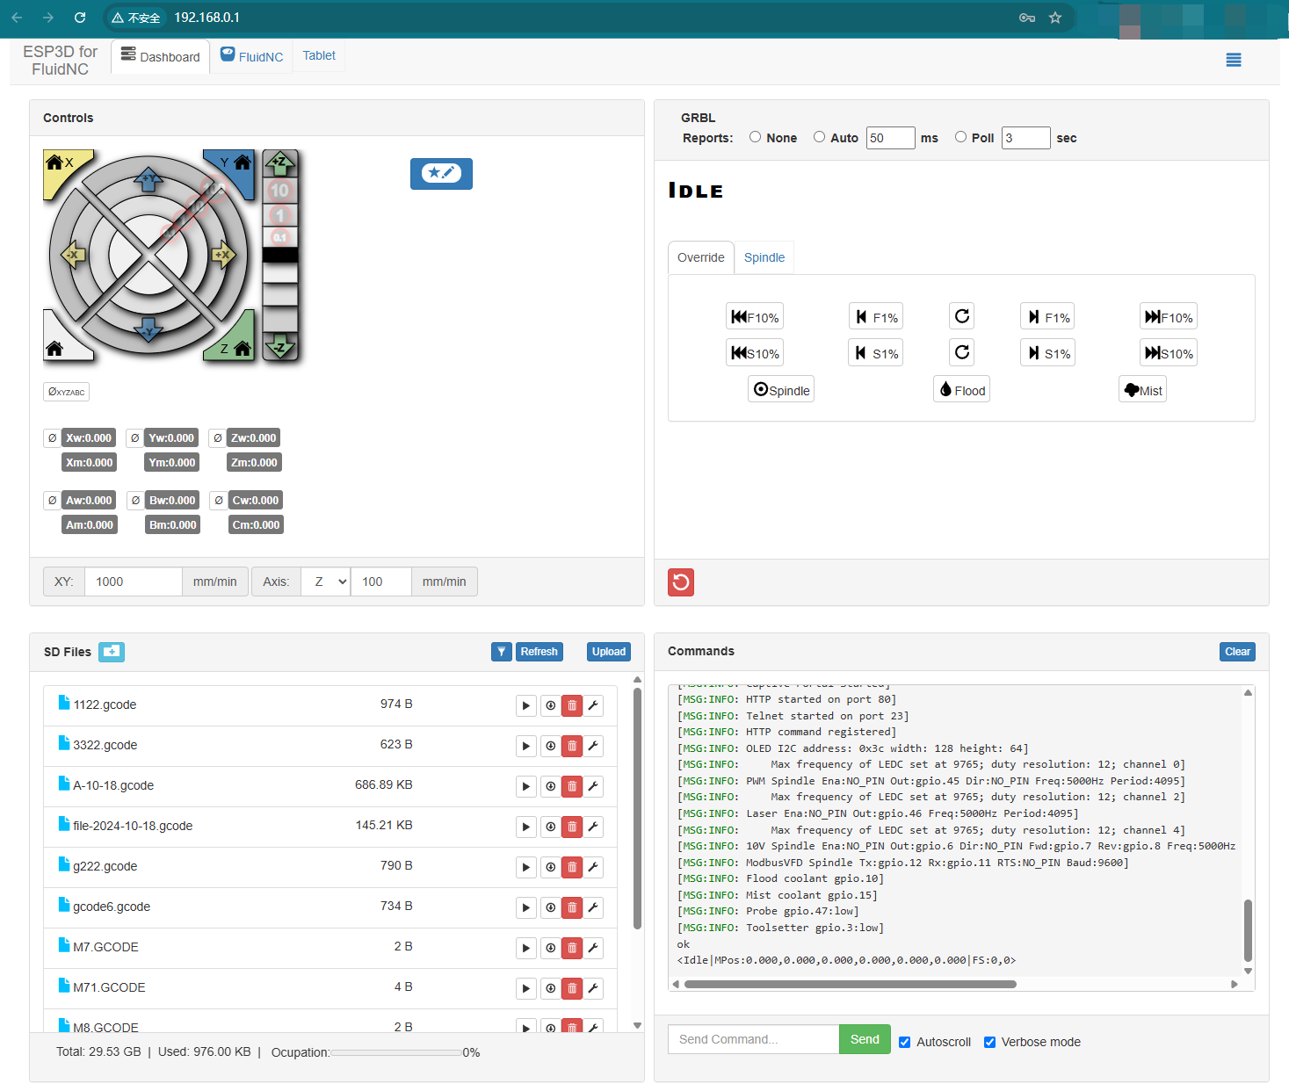Toggle the Autoscroll checkbox

tap(904, 1042)
